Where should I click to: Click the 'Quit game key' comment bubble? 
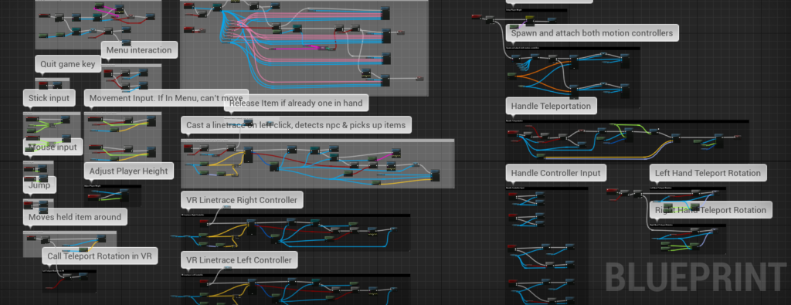[x=68, y=64]
